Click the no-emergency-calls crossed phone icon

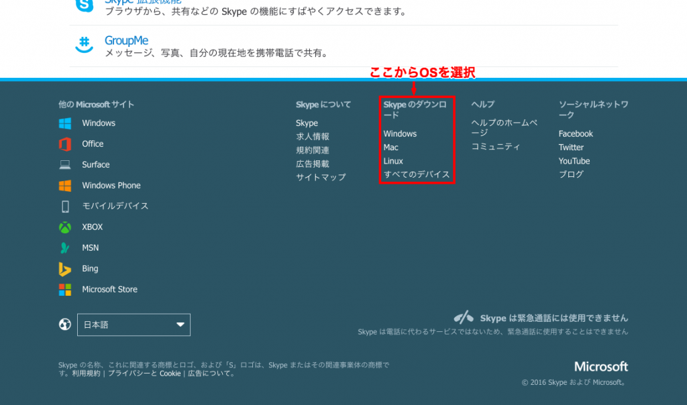[464, 317]
